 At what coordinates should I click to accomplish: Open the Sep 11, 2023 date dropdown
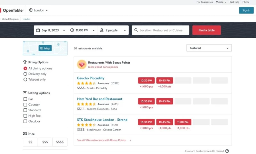click(x=51, y=30)
